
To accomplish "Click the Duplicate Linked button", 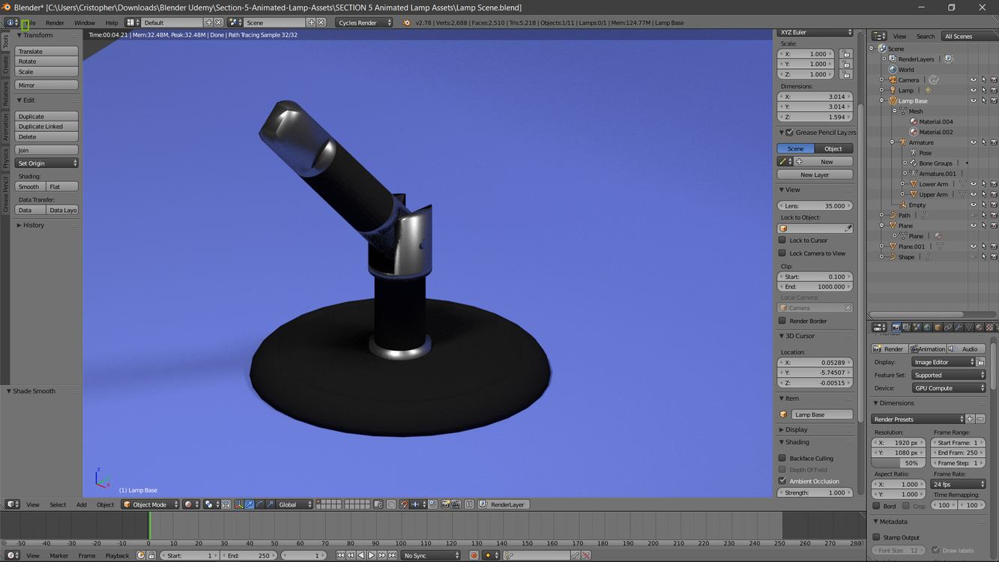I will [46, 127].
